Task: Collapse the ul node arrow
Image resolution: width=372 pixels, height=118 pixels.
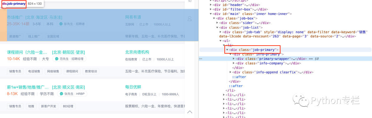Action: 221,41
